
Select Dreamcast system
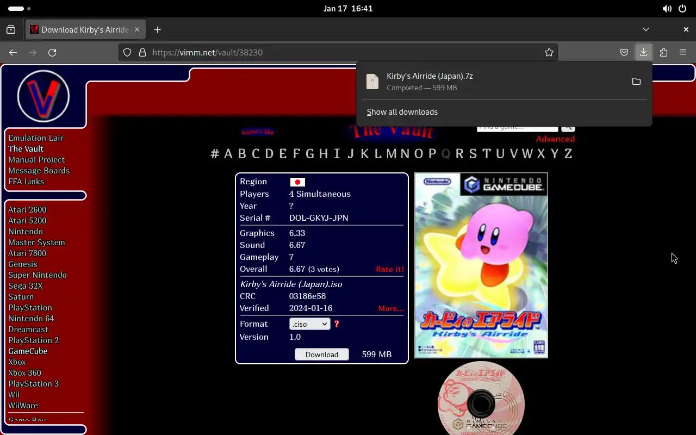coord(28,330)
